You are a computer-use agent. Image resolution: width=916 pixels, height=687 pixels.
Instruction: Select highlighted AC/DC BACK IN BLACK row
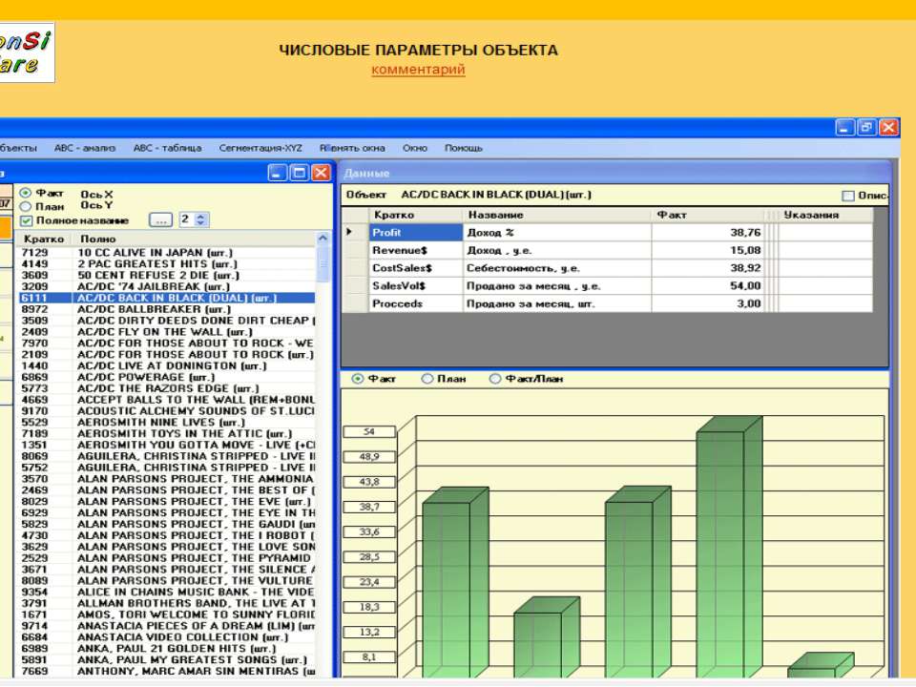(x=166, y=298)
